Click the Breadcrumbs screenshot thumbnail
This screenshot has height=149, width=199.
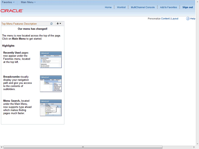coord(51,84)
